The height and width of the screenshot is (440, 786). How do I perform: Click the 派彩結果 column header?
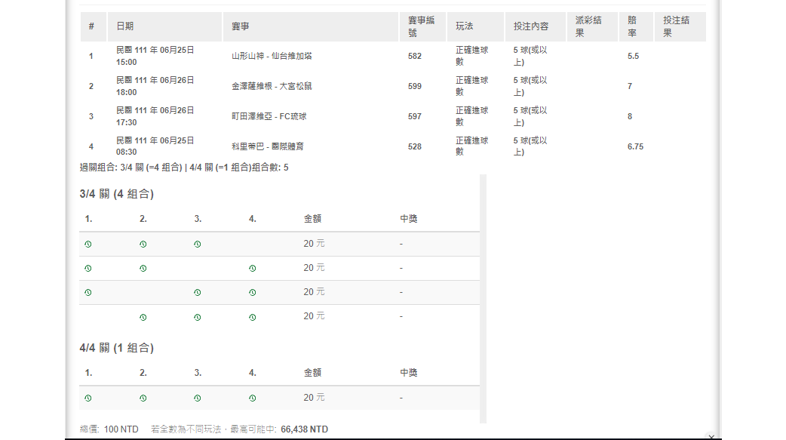coord(592,26)
